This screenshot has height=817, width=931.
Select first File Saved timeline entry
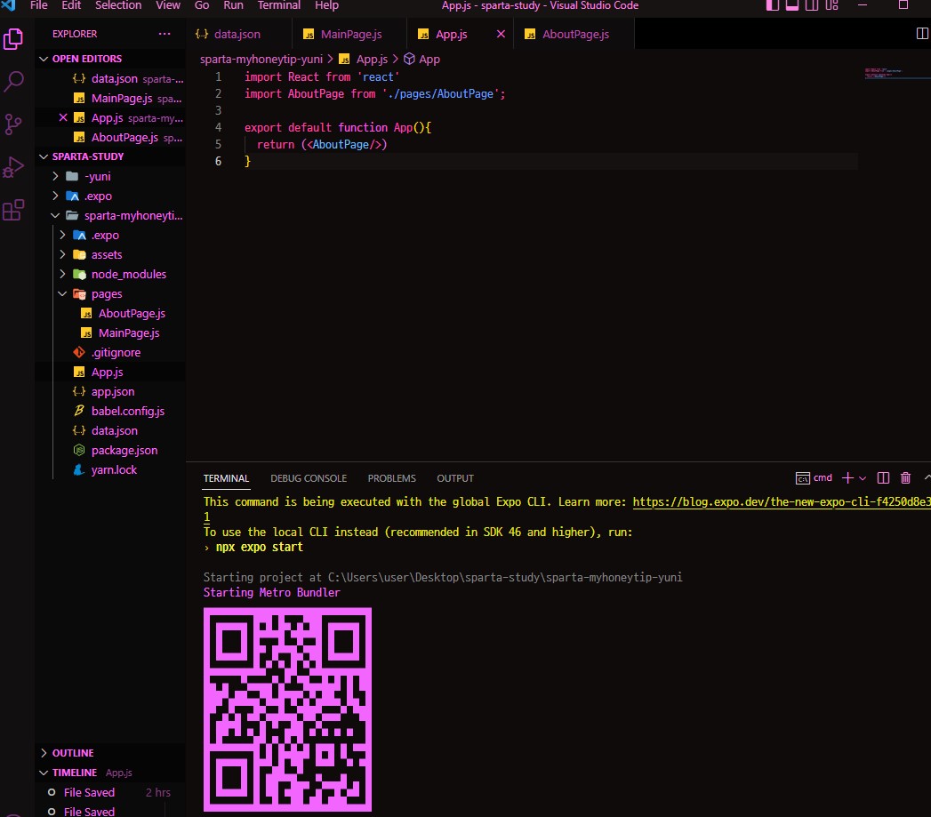click(110, 793)
